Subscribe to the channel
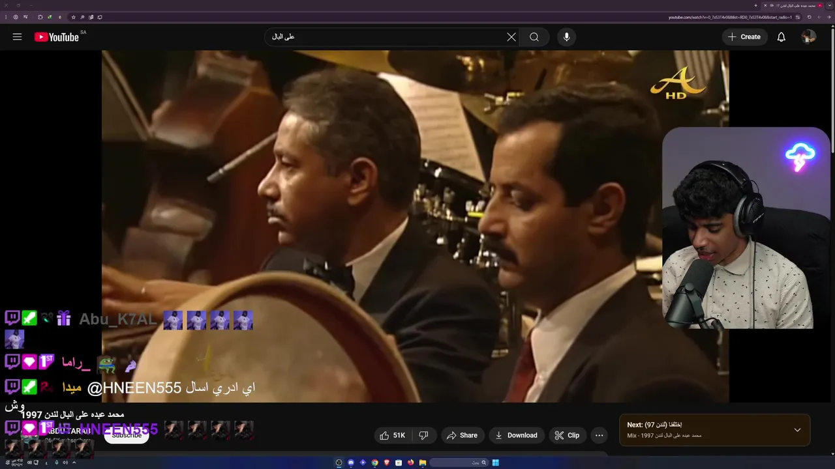Image resolution: width=835 pixels, height=469 pixels. (127, 435)
